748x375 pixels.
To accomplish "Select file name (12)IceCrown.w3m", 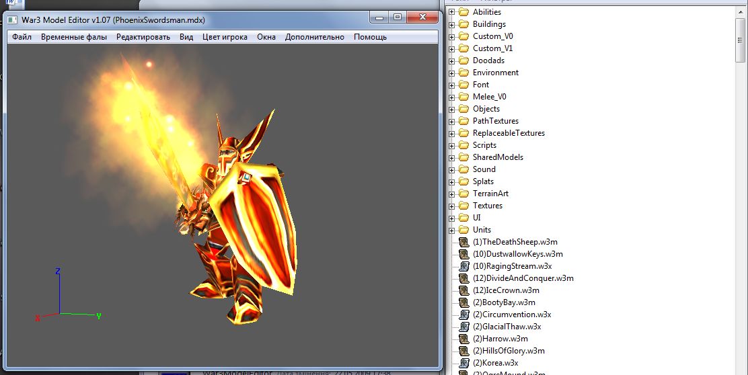I will 506,290.
